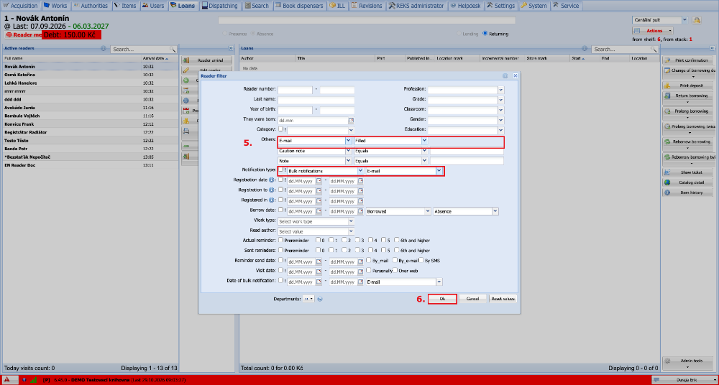Viewport: 719px width, 385px height.
Task: Tick the Notification type negation checkbox
Action: (x=280, y=170)
